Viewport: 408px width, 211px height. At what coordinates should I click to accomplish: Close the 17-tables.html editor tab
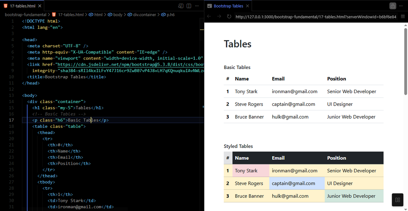click(x=40, y=6)
